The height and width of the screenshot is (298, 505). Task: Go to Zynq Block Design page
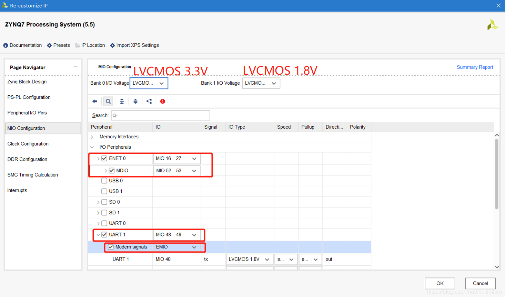pyautogui.click(x=27, y=82)
